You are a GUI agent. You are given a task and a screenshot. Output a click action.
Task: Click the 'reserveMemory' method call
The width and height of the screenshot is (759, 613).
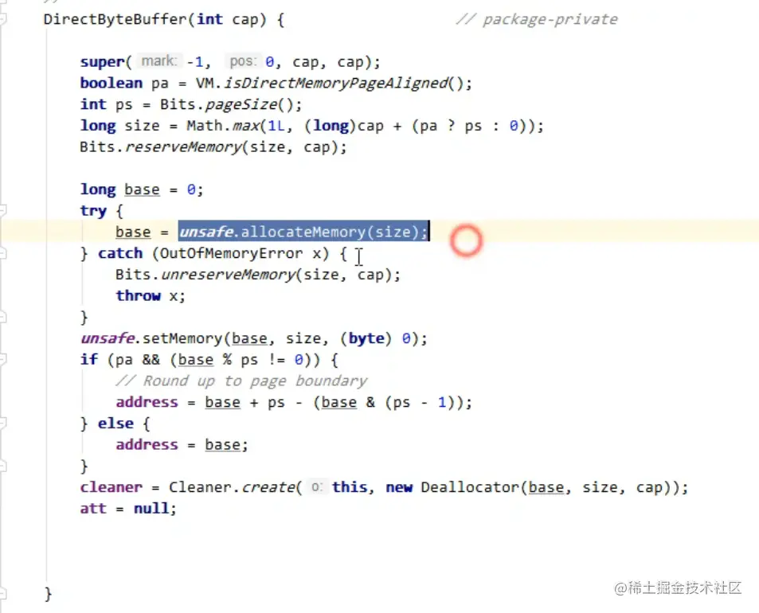(x=183, y=147)
